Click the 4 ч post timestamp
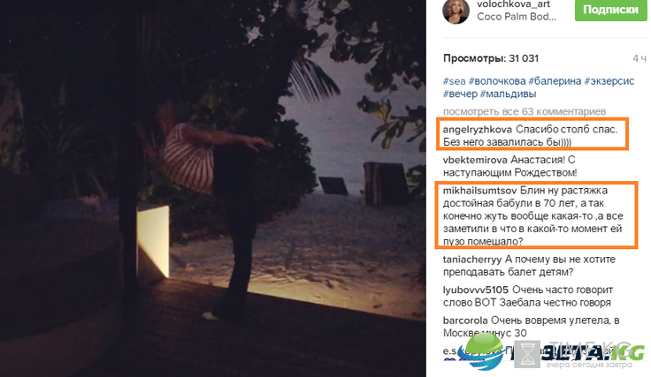 [x=640, y=58]
